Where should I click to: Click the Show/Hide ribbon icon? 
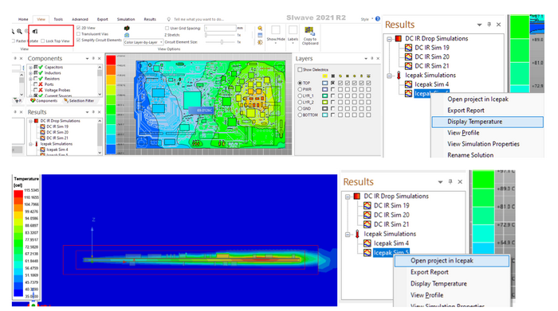pyautogui.click(x=276, y=30)
